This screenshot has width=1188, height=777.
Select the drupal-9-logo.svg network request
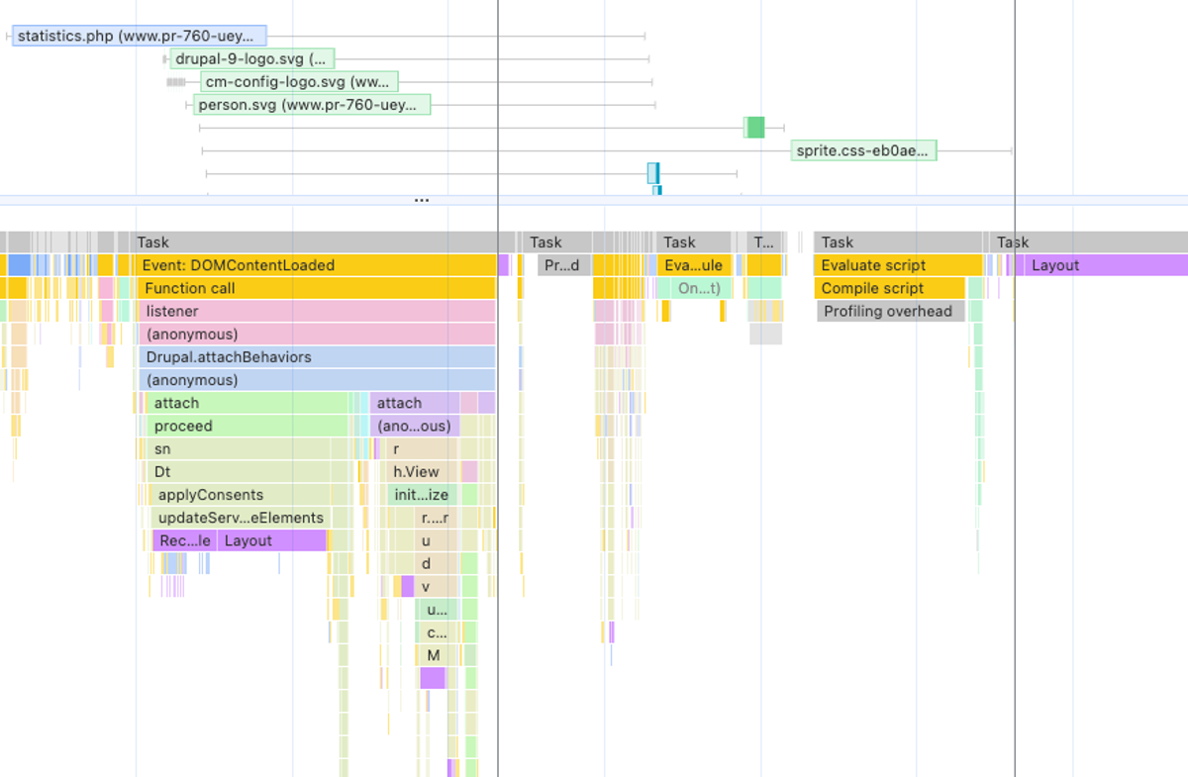click(x=252, y=59)
